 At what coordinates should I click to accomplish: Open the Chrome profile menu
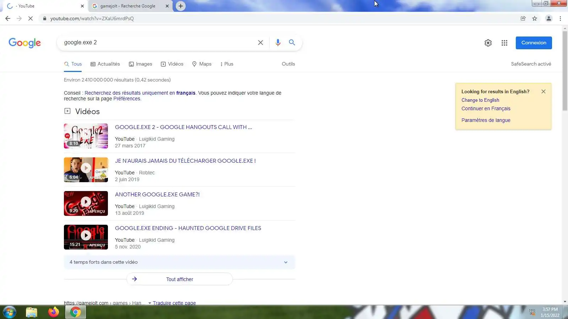point(549,18)
